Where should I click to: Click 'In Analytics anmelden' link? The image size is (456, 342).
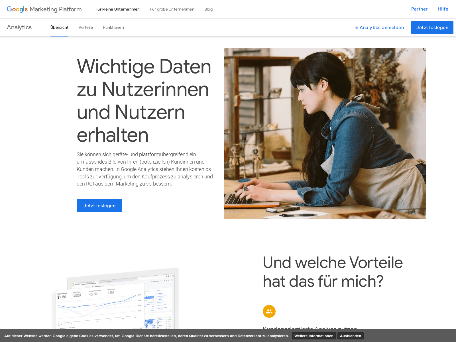(379, 27)
